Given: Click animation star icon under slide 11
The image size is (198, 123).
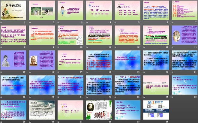Looking at the screenshot, I should click(87, 47).
